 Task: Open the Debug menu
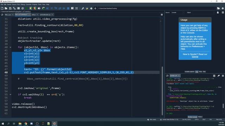[x=22, y=5]
